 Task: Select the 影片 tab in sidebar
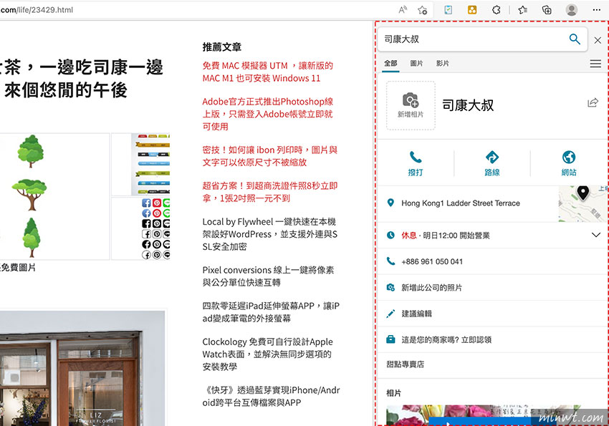click(x=442, y=63)
